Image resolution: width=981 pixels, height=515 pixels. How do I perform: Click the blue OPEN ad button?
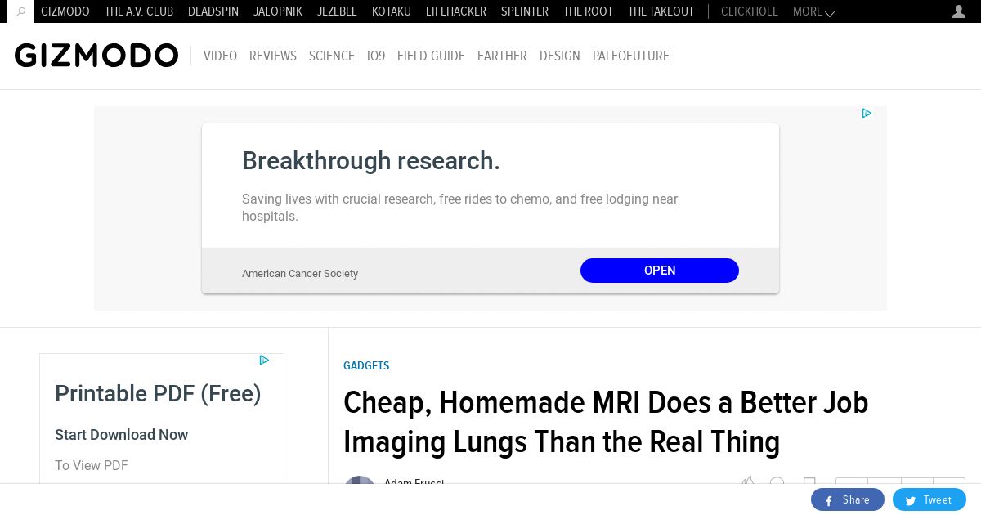[660, 271]
